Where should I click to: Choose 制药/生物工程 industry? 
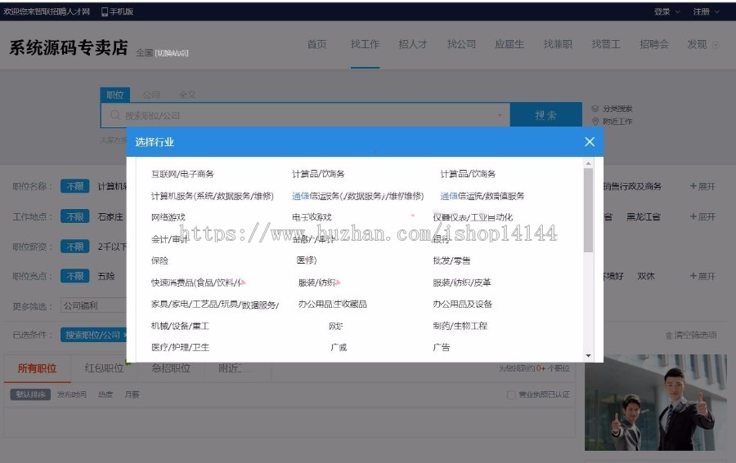460,326
